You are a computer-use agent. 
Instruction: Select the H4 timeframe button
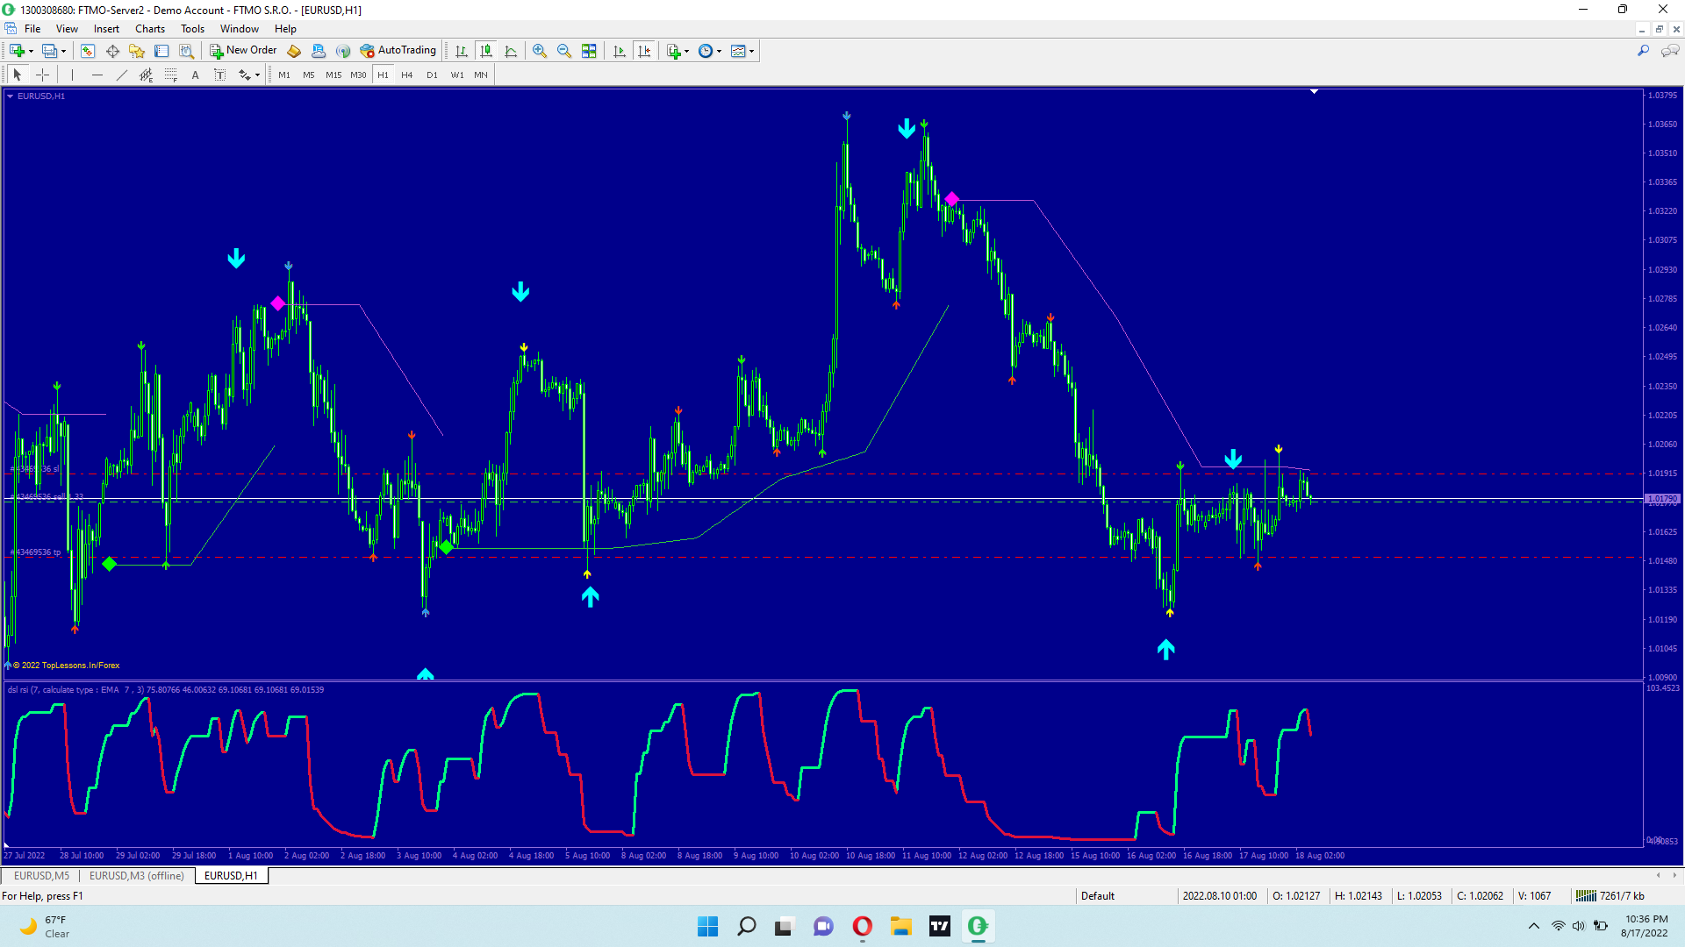(x=407, y=75)
